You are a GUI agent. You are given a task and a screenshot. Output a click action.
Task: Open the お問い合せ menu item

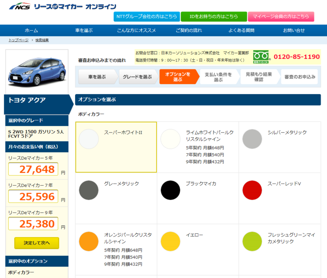coord(293,30)
